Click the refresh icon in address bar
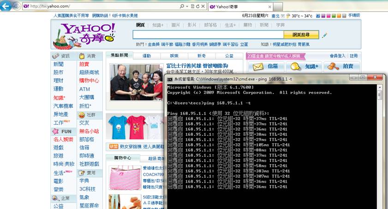 coord(198,6)
